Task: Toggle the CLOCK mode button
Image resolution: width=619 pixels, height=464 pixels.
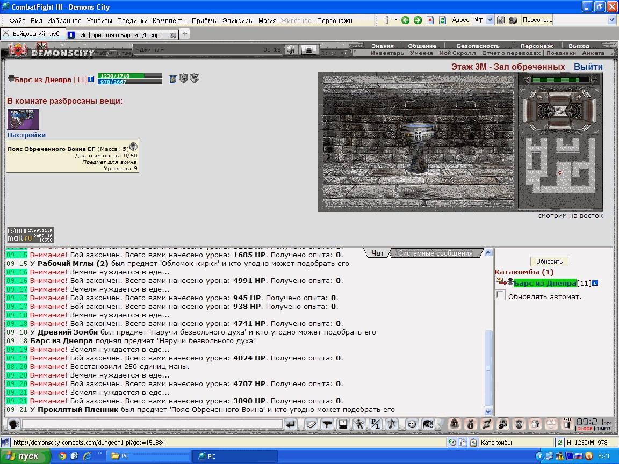Action: point(585,429)
